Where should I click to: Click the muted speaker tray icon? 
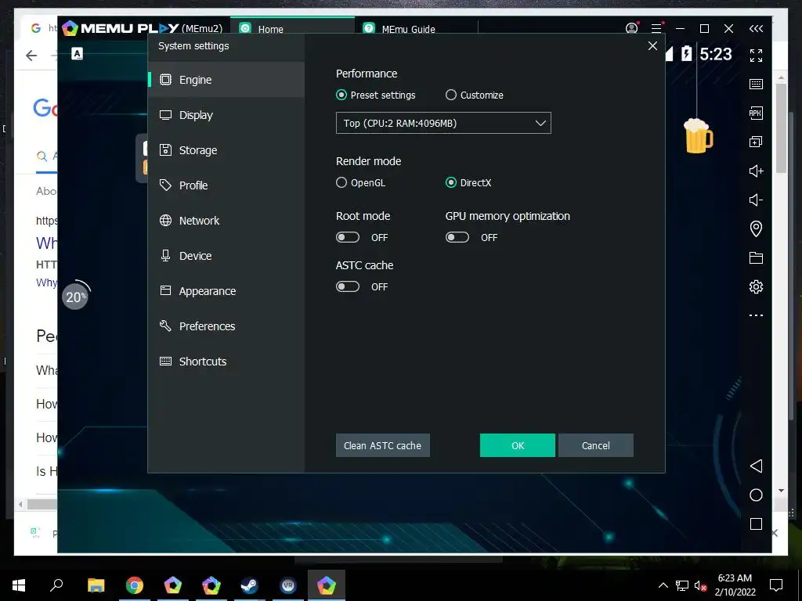[700, 585]
